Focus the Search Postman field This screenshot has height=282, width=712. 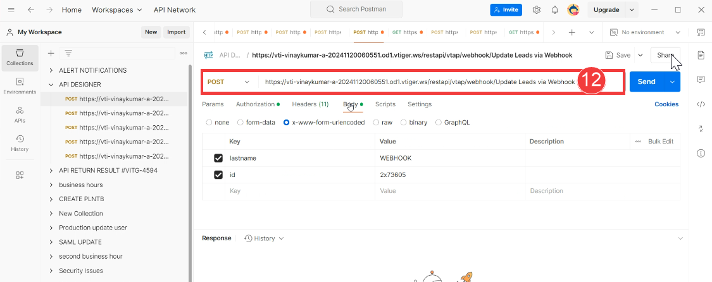356,9
